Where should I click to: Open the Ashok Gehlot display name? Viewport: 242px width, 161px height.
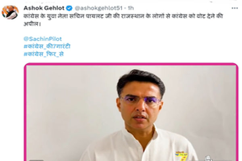pos(44,8)
